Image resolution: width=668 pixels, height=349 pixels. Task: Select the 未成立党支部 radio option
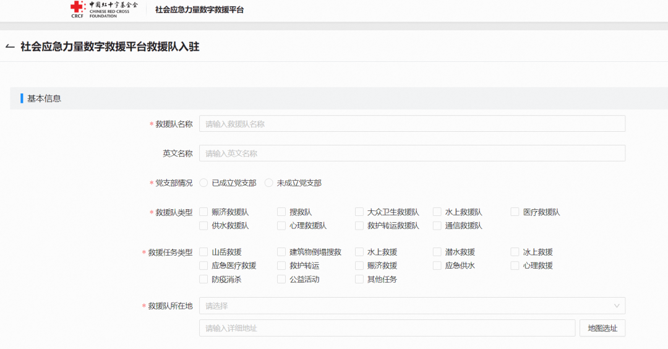pyautogui.click(x=268, y=183)
